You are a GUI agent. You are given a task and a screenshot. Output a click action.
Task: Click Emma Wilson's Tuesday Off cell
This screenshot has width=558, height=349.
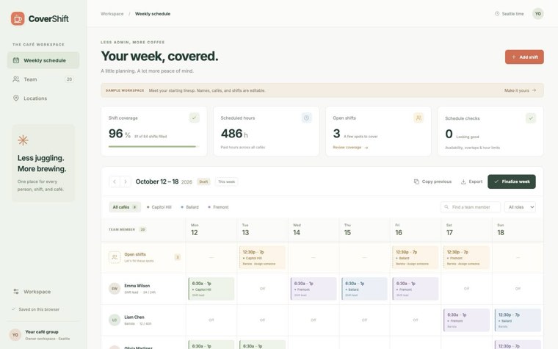[262, 289]
